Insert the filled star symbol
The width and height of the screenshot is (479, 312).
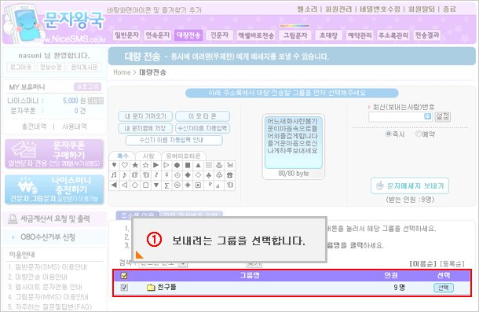pos(135,165)
